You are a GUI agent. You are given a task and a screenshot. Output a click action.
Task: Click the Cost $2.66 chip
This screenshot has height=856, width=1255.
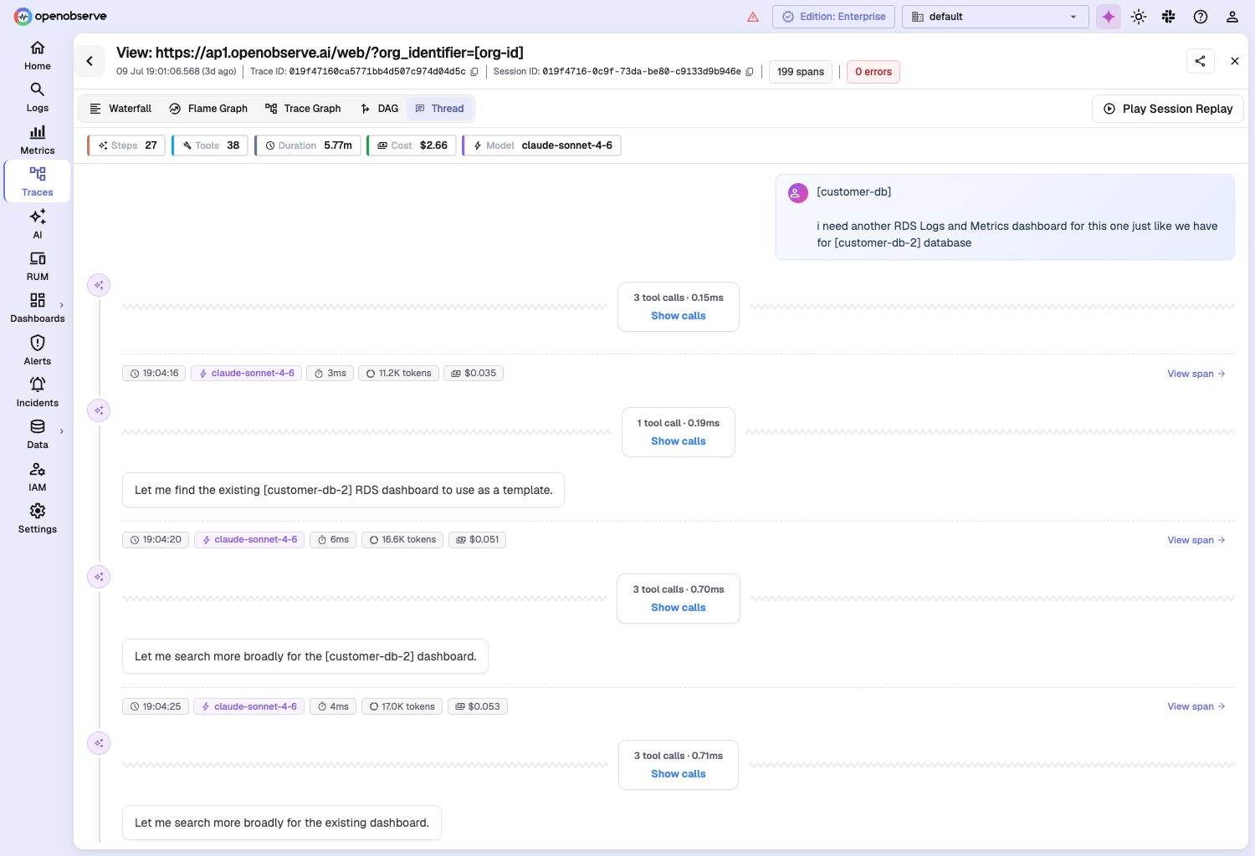point(412,145)
